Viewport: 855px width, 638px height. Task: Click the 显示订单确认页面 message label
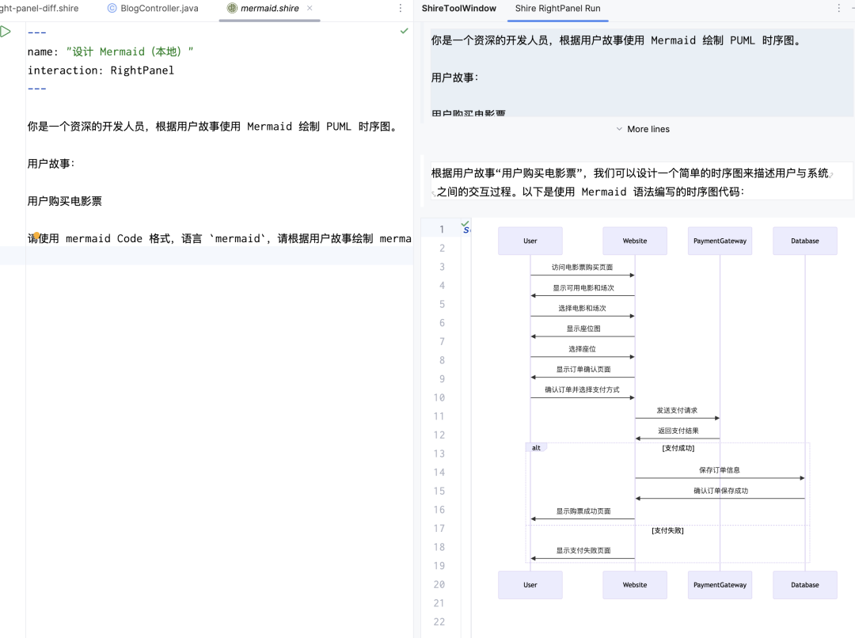coord(583,369)
